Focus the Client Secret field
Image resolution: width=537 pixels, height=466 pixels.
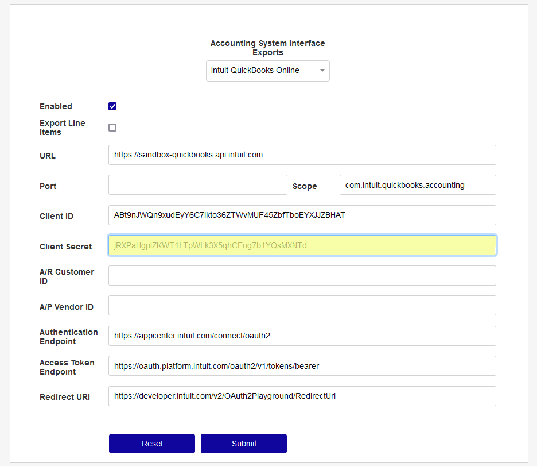coord(302,245)
